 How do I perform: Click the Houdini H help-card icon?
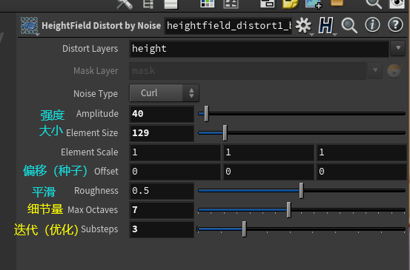pyautogui.click(x=325, y=26)
